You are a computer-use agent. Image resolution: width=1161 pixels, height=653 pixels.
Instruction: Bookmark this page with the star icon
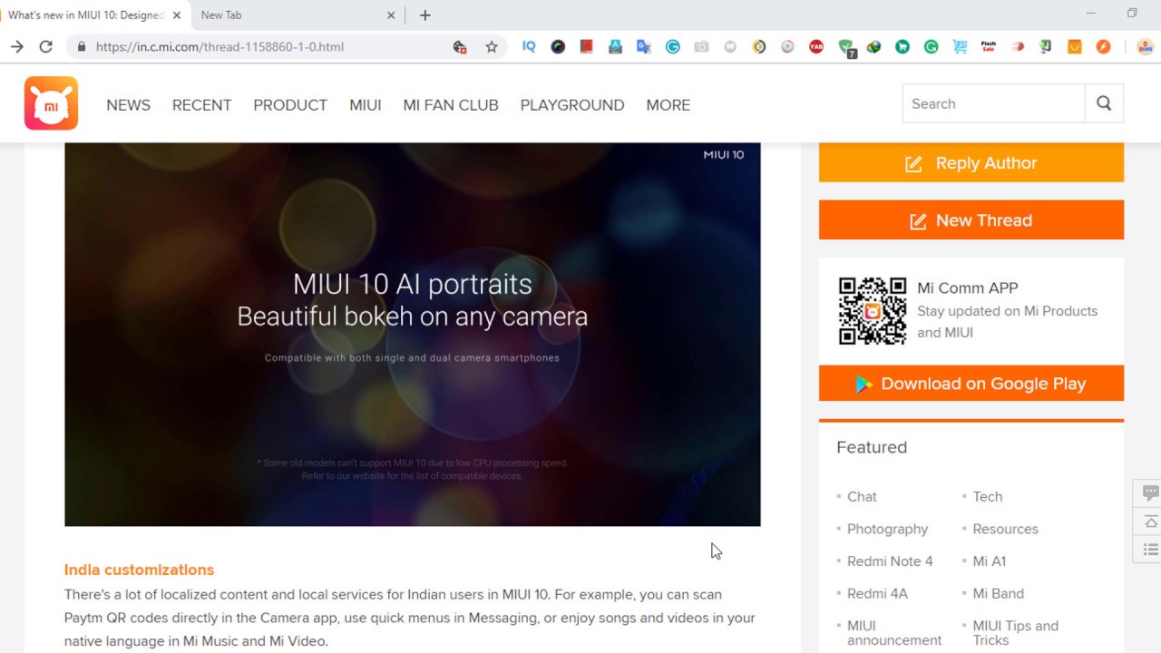(x=492, y=47)
